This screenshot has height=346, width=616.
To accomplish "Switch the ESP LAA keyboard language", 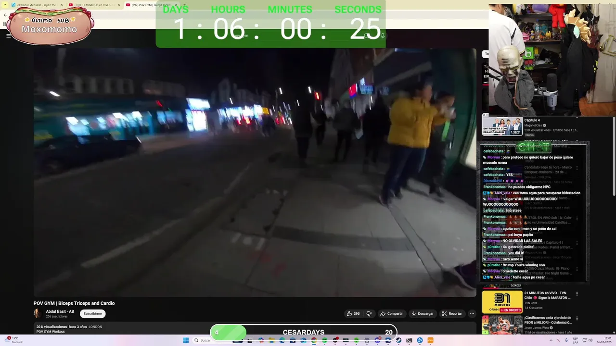I will click(575, 340).
